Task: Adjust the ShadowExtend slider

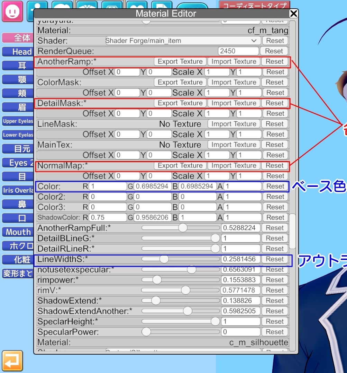Action: pyautogui.click(x=181, y=301)
